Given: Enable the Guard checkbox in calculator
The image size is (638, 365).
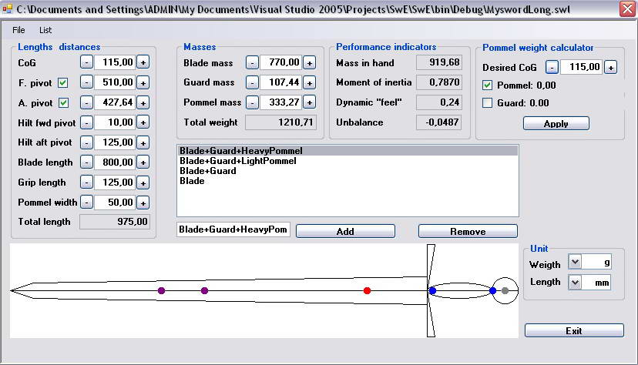Looking at the screenshot, I should [x=487, y=103].
